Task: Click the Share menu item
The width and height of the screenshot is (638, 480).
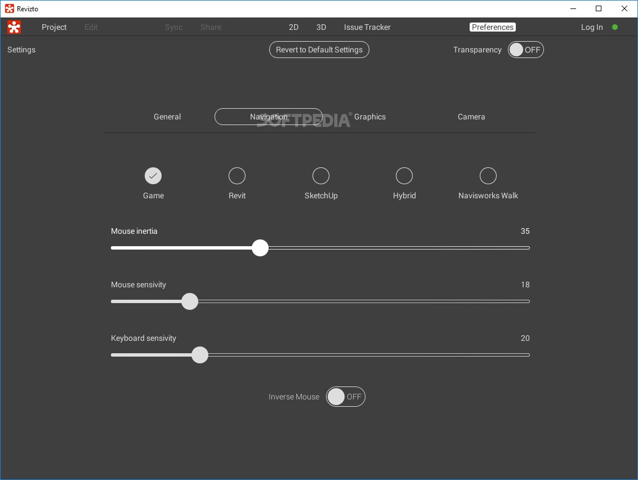Action: coord(211,27)
